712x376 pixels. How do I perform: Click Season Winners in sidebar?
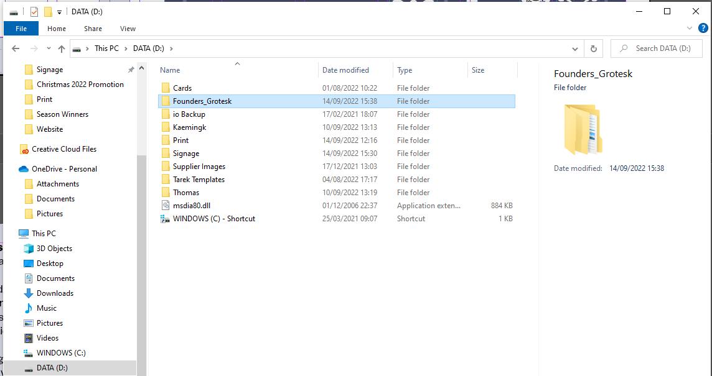tap(62, 114)
